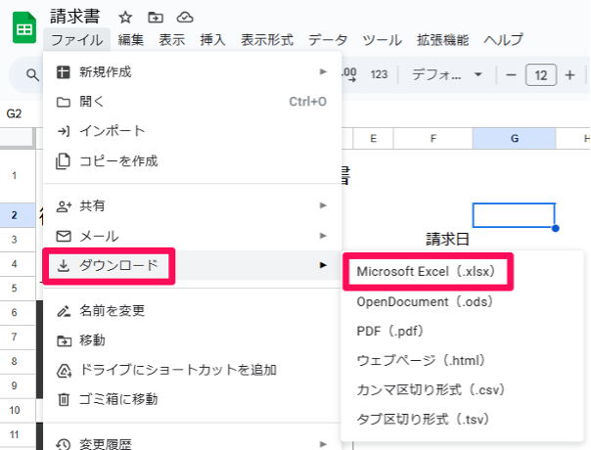Open the 編集 menu

click(x=131, y=39)
